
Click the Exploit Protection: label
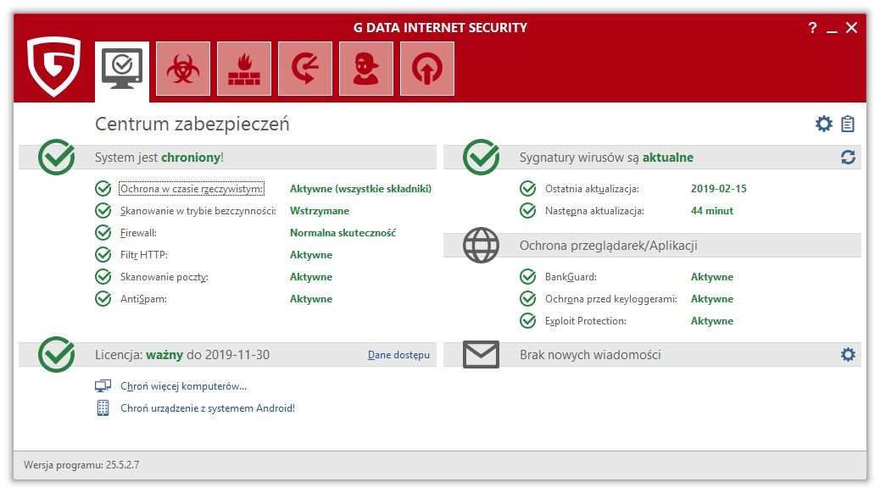pos(585,321)
